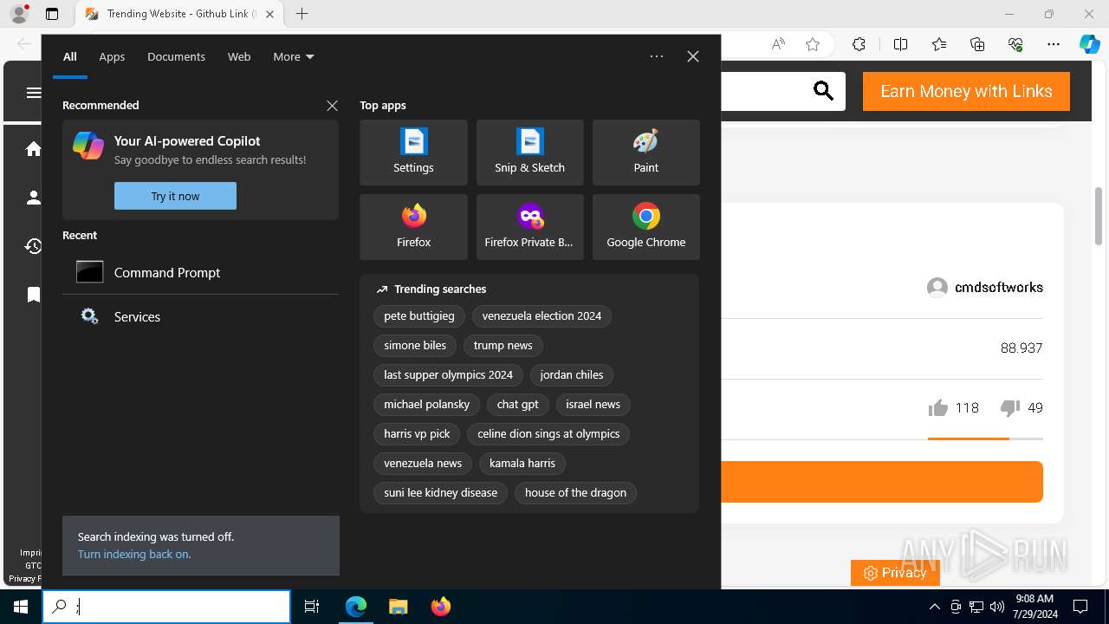
Task: Open the Privacy button on webpage
Action: point(895,573)
